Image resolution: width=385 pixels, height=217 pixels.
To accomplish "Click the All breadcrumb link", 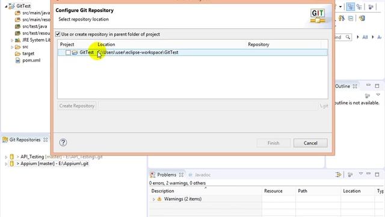I will [365, 37].
